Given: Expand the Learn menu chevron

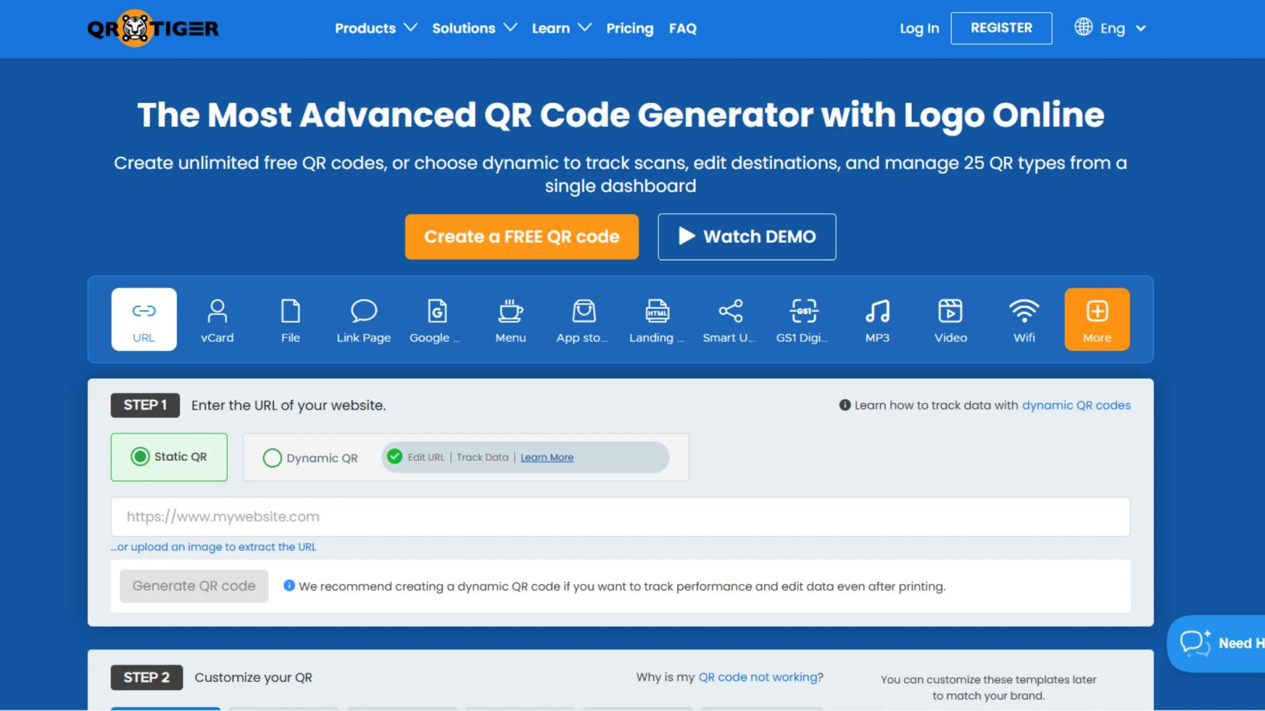Looking at the screenshot, I should point(584,28).
